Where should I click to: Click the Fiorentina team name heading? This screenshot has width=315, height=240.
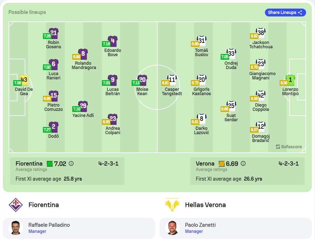44,205
